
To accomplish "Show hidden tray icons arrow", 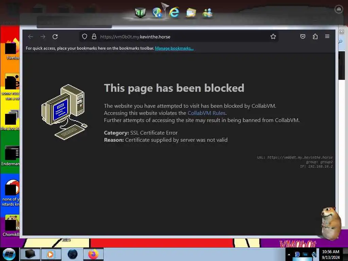I will (x=289, y=255).
